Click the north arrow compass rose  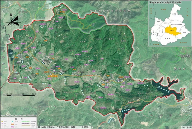point(12,20)
